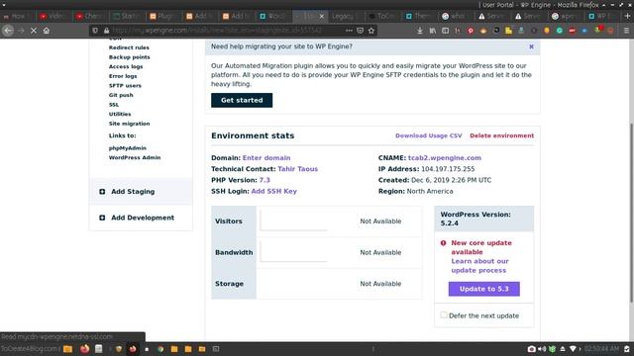
Task: Open the Firefox home page
Action: (x=47, y=31)
